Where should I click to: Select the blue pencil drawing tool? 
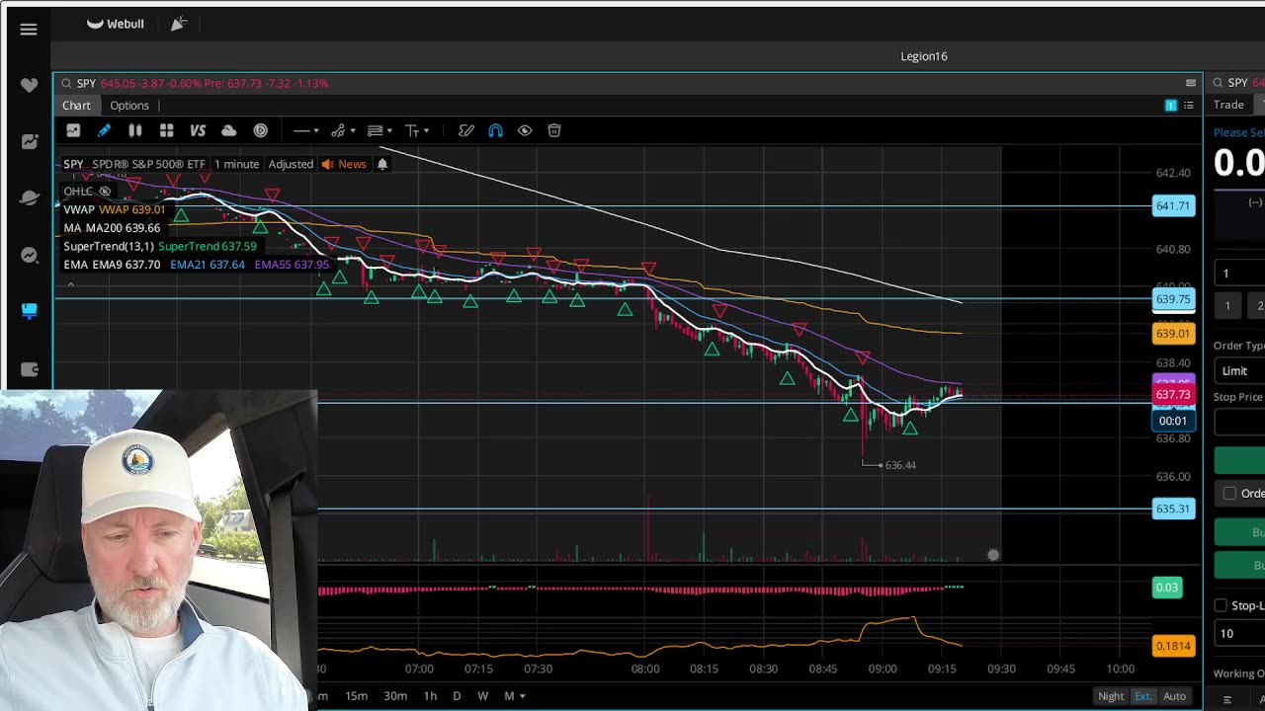tap(104, 130)
